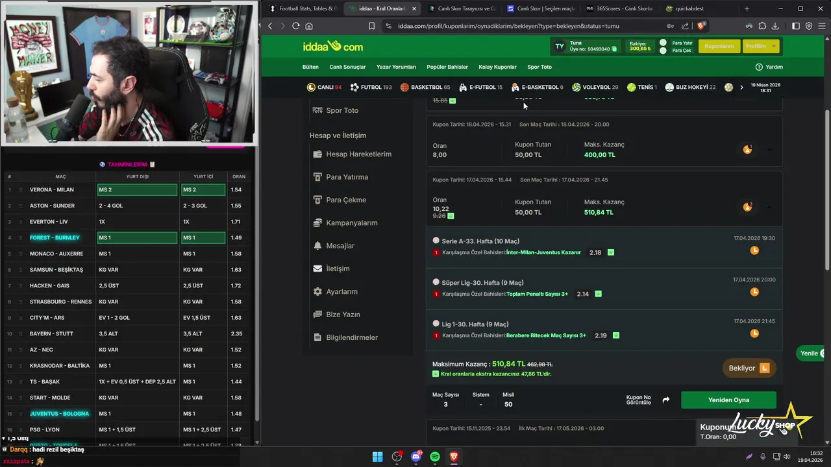Collapse the 510,84 TL coupon details
831x467 pixels.
click(769, 207)
